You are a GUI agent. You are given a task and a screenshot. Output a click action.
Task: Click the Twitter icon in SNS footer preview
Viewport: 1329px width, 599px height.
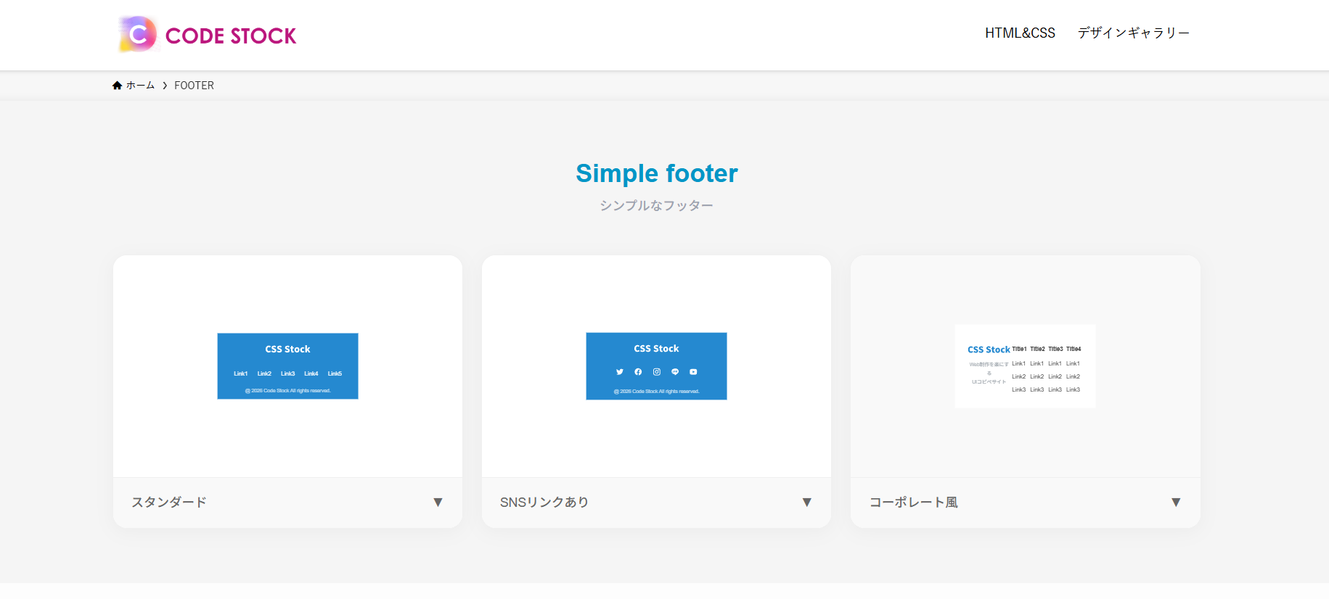[619, 372]
